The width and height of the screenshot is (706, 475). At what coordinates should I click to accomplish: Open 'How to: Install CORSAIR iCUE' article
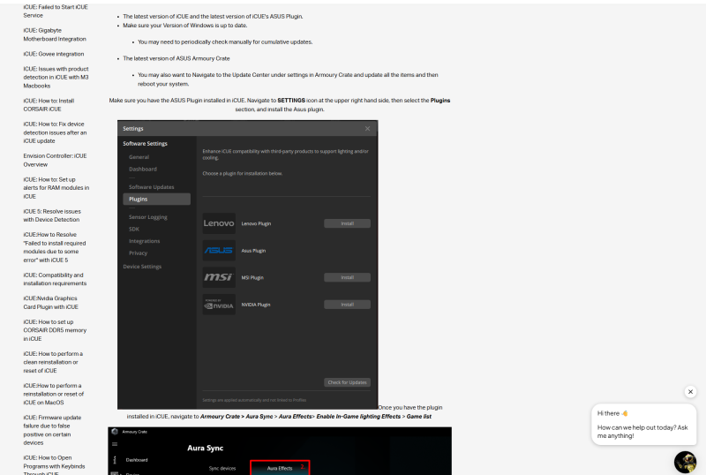(x=49, y=104)
